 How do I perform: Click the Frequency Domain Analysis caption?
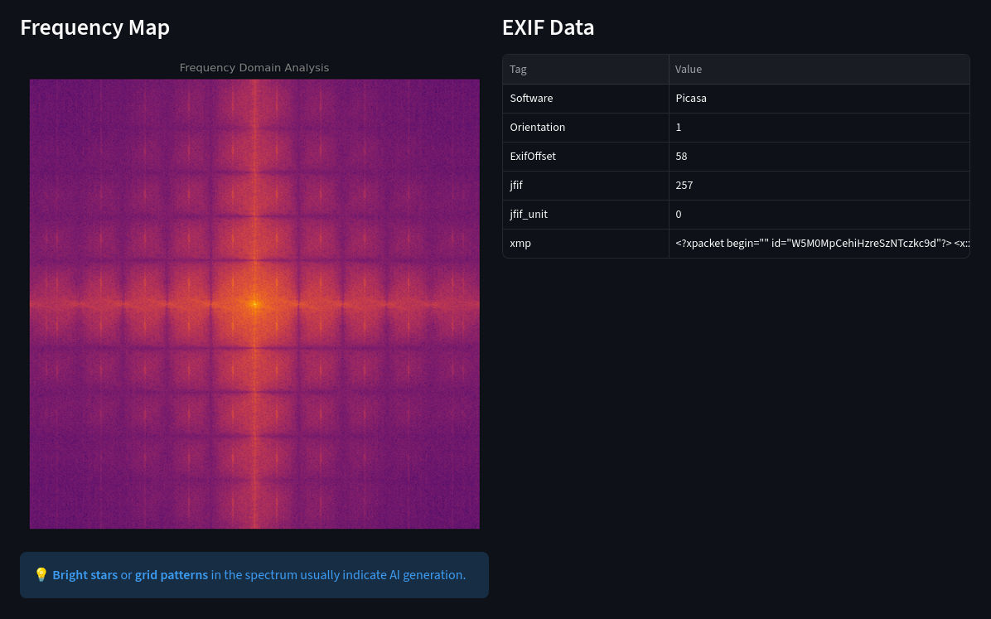point(254,68)
